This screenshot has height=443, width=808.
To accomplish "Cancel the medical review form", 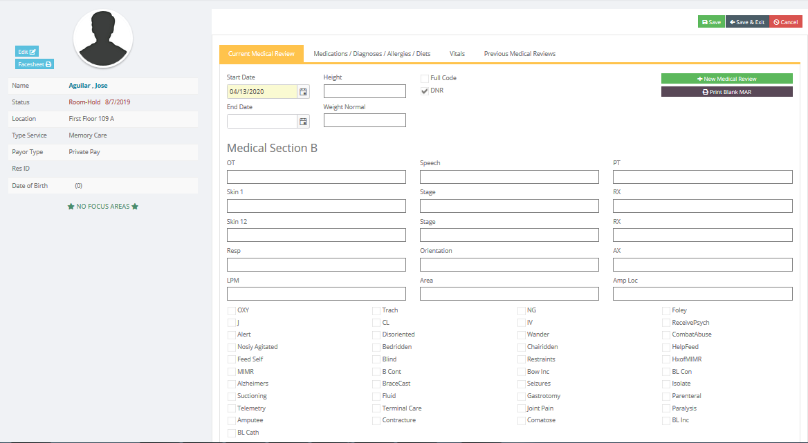I will (x=786, y=22).
